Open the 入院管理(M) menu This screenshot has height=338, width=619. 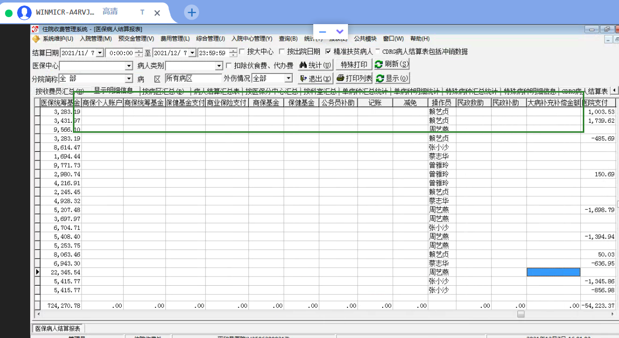pos(96,39)
